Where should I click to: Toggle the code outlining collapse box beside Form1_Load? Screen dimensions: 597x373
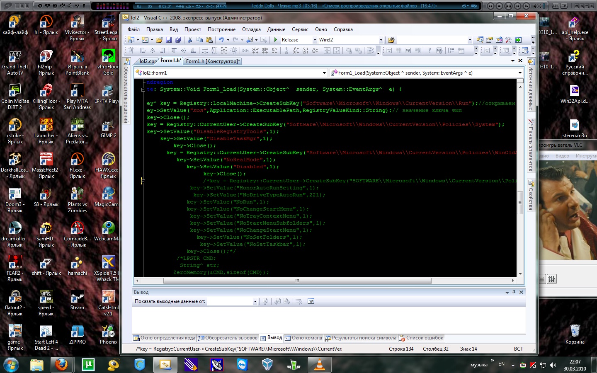pyautogui.click(x=143, y=90)
